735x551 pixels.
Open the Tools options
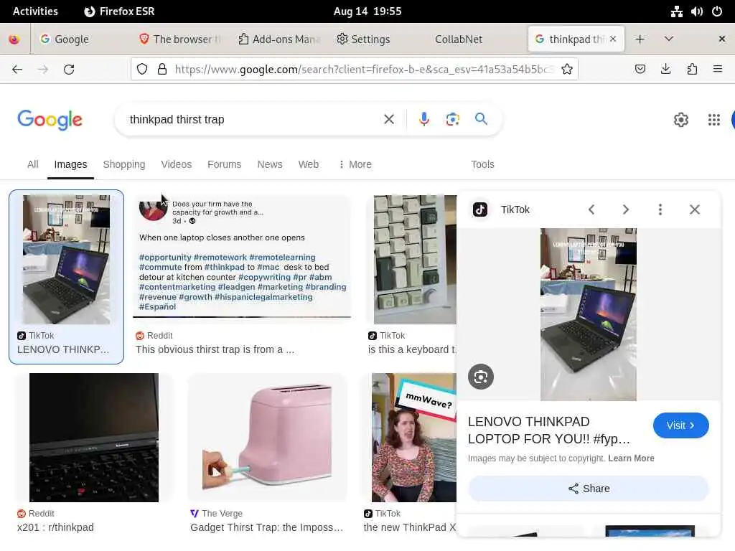[482, 164]
